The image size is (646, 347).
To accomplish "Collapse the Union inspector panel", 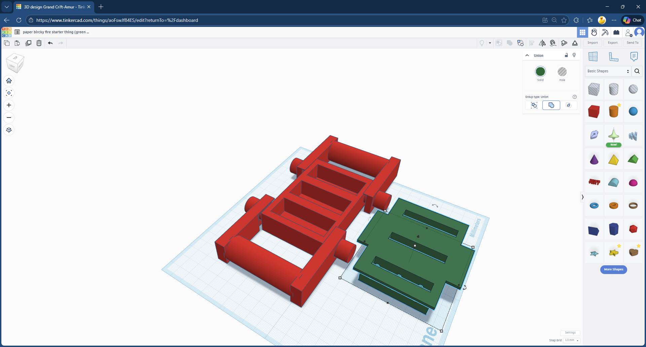I will point(527,55).
